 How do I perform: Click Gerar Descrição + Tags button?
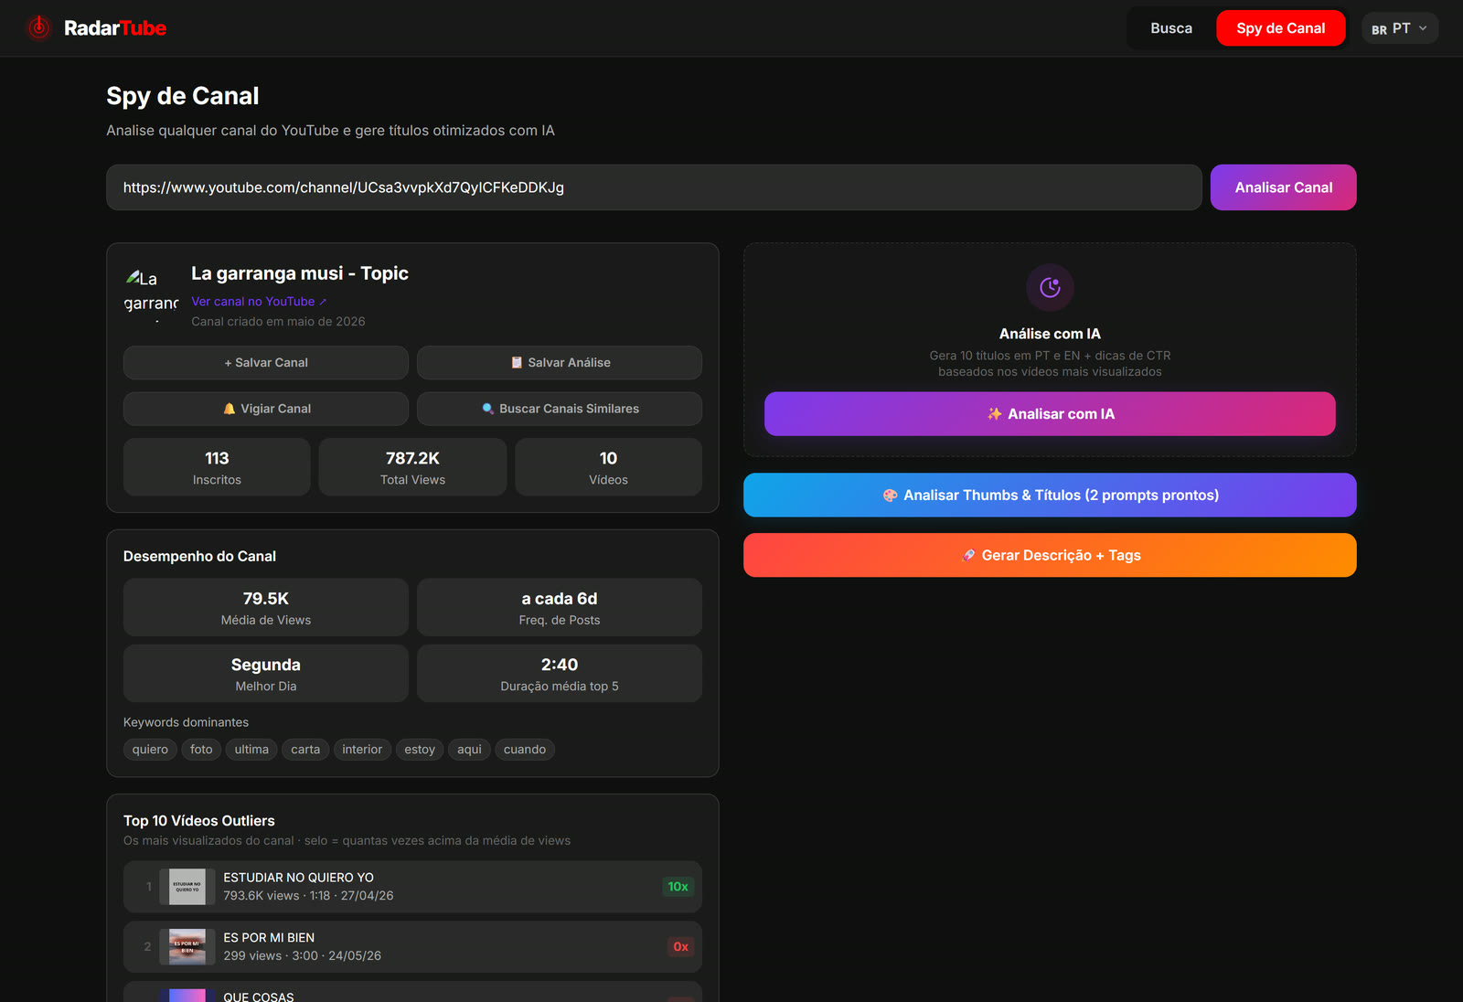[1050, 555]
